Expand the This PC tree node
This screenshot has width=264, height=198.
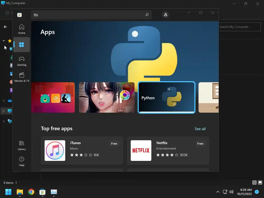[x=4, y=111]
